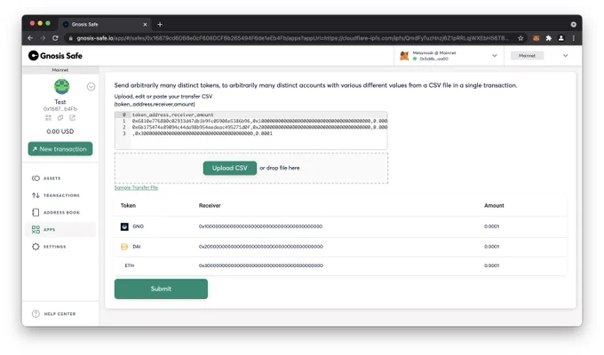Click the GNO receiver address
Viewport: 604px width, 355px height.
(260, 226)
